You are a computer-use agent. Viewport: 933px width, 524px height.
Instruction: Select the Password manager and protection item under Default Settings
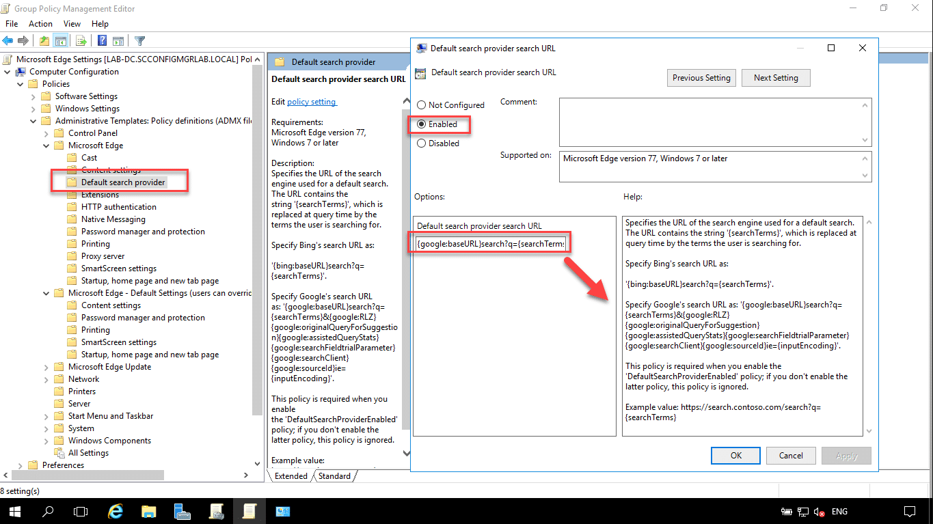click(x=143, y=318)
